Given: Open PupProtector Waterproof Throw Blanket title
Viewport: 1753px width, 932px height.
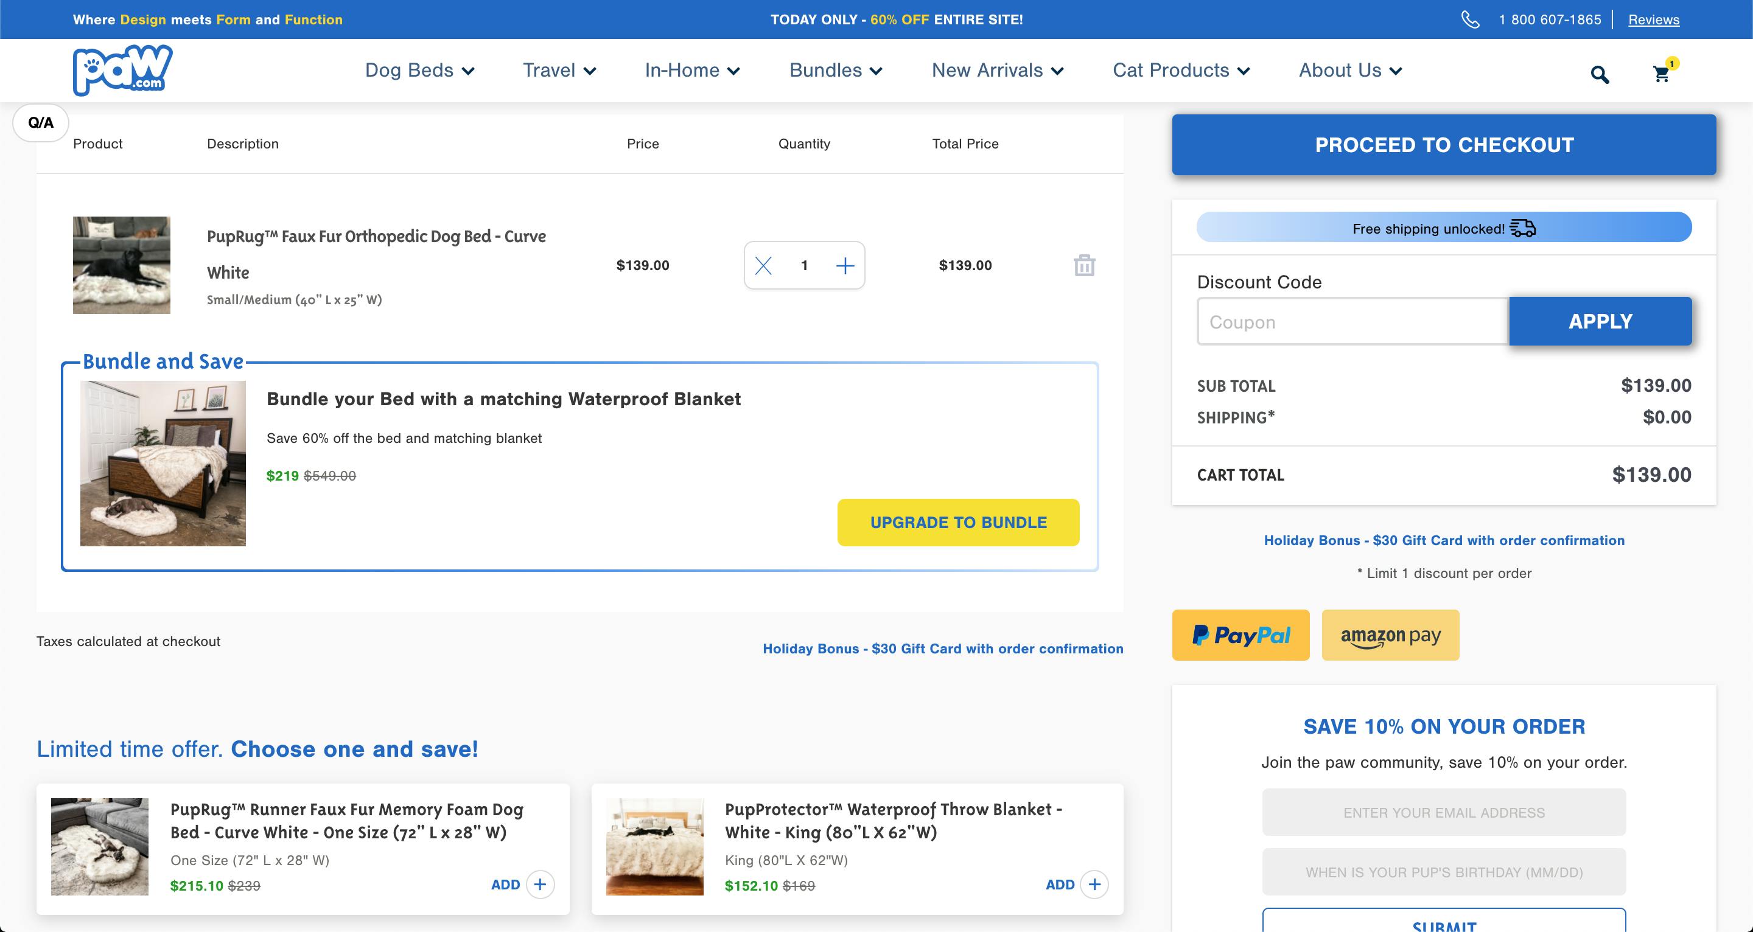Looking at the screenshot, I should (894, 821).
